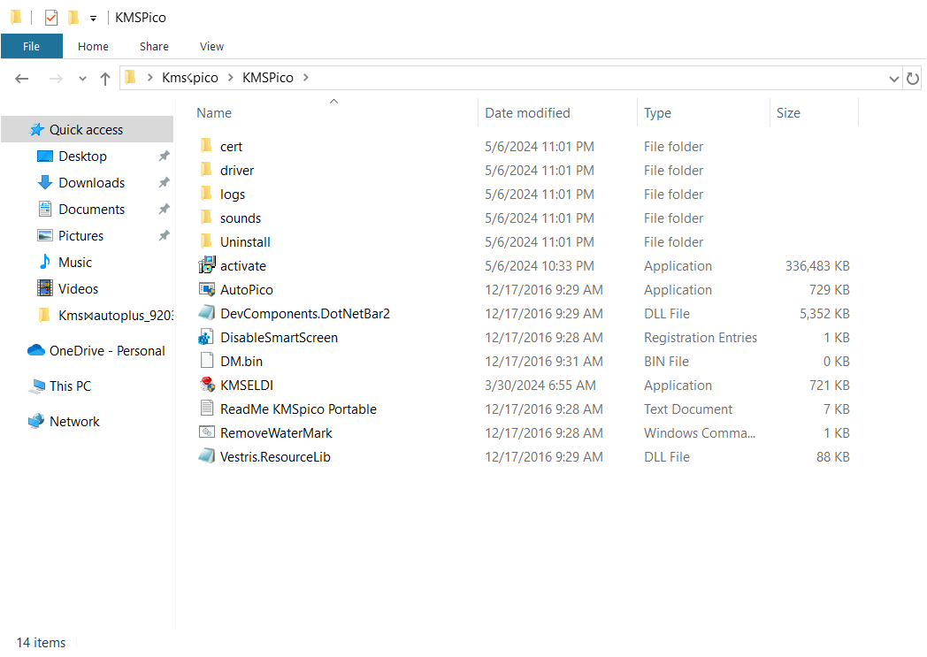Click the BIN File type cell
The height and width of the screenshot is (657, 927).
pos(666,361)
